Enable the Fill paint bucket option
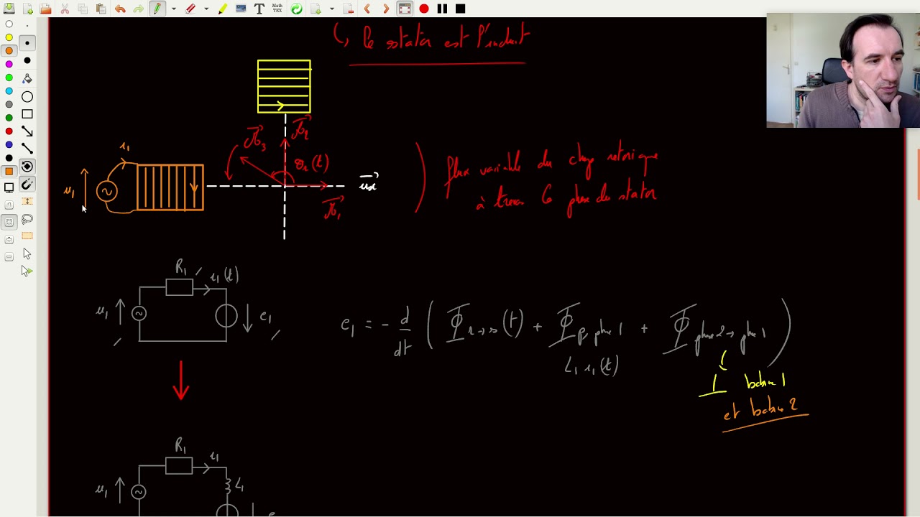 pyautogui.click(x=27, y=78)
